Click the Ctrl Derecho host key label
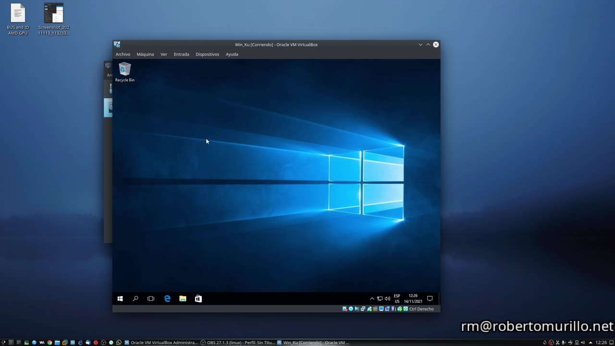This screenshot has width=615, height=346. [x=421, y=309]
